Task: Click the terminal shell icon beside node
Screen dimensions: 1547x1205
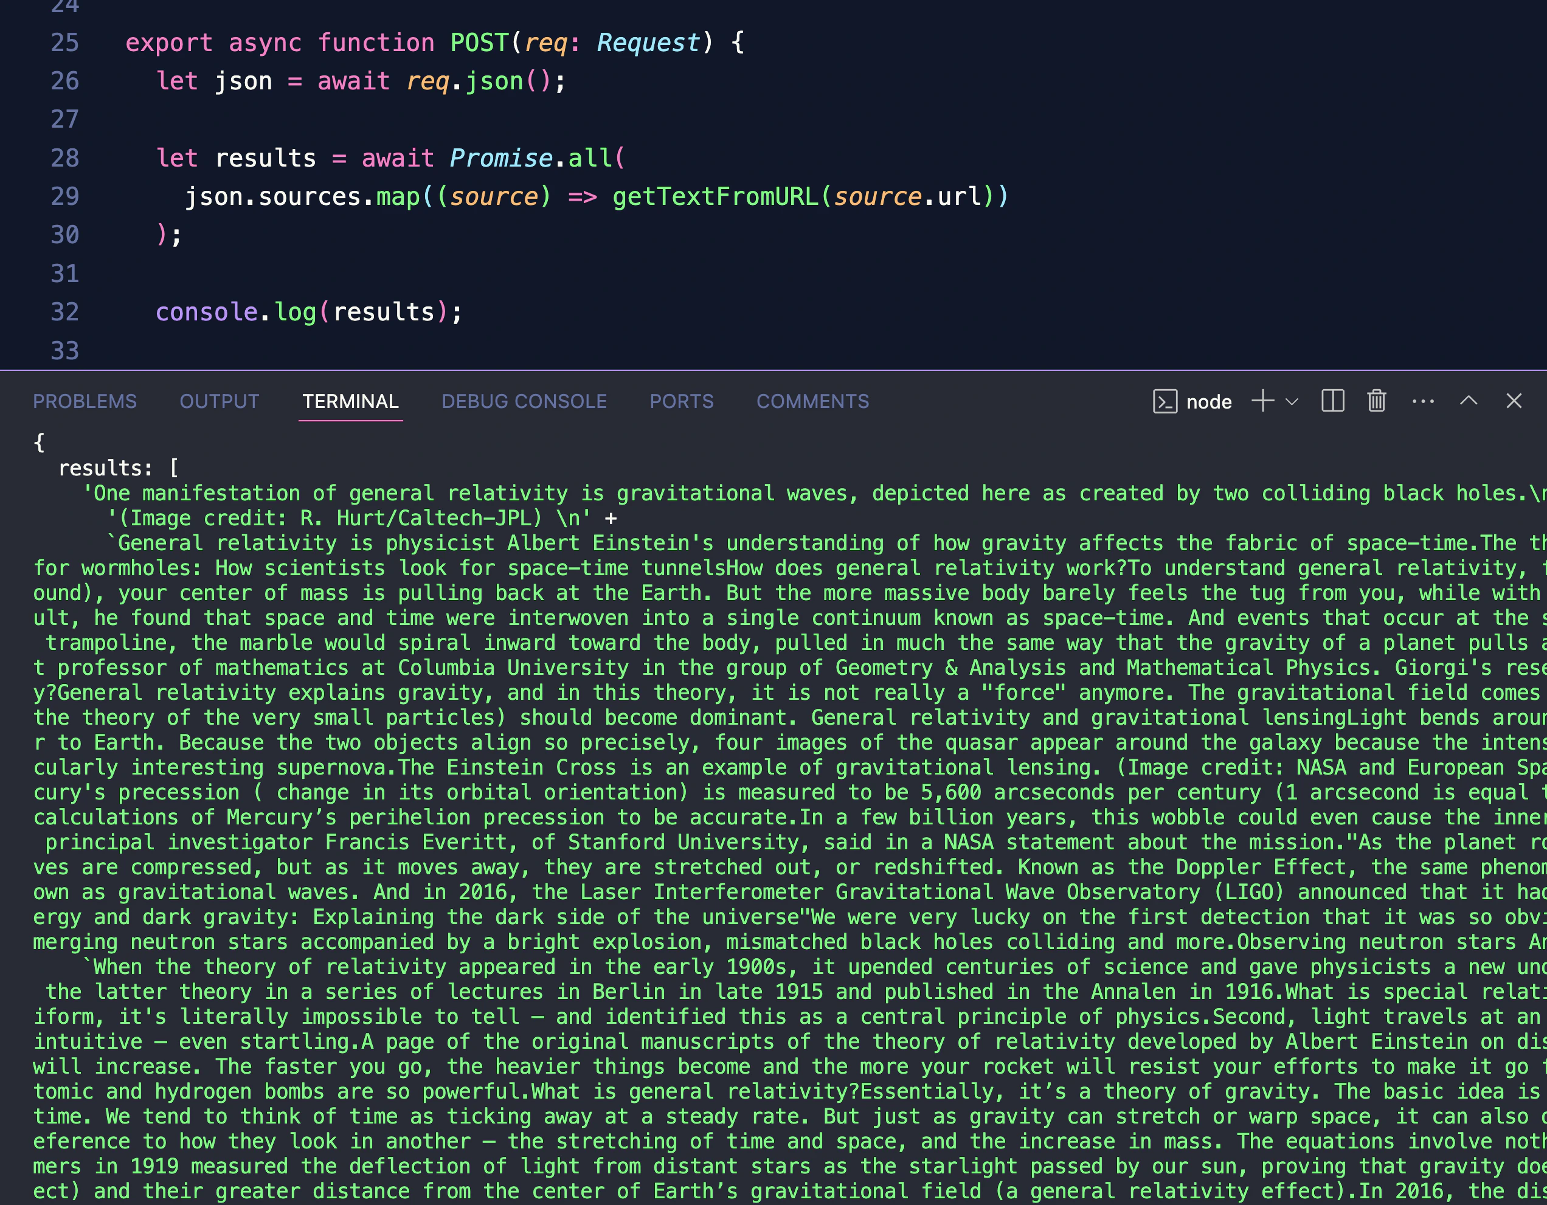Action: coord(1165,401)
